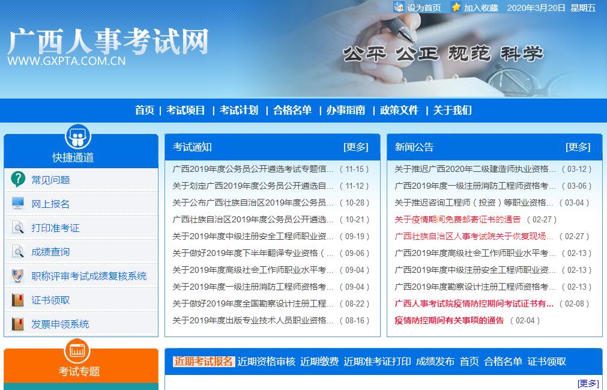
Task: Expand 考试通知 with its 更多 link
Action: tap(355, 147)
